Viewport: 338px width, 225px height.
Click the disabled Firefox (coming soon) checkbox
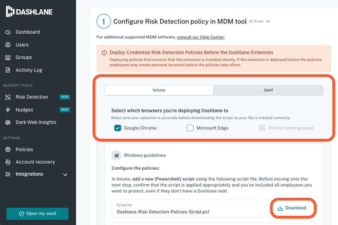coord(262,128)
